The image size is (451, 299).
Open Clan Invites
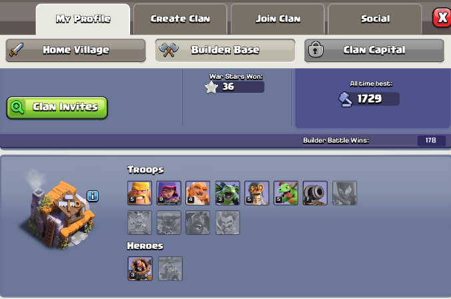click(x=57, y=107)
